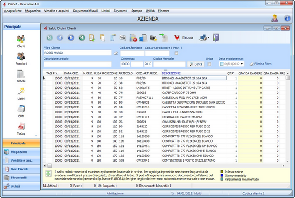
Task: Go to next record arrow
Action: pos(71,38)
